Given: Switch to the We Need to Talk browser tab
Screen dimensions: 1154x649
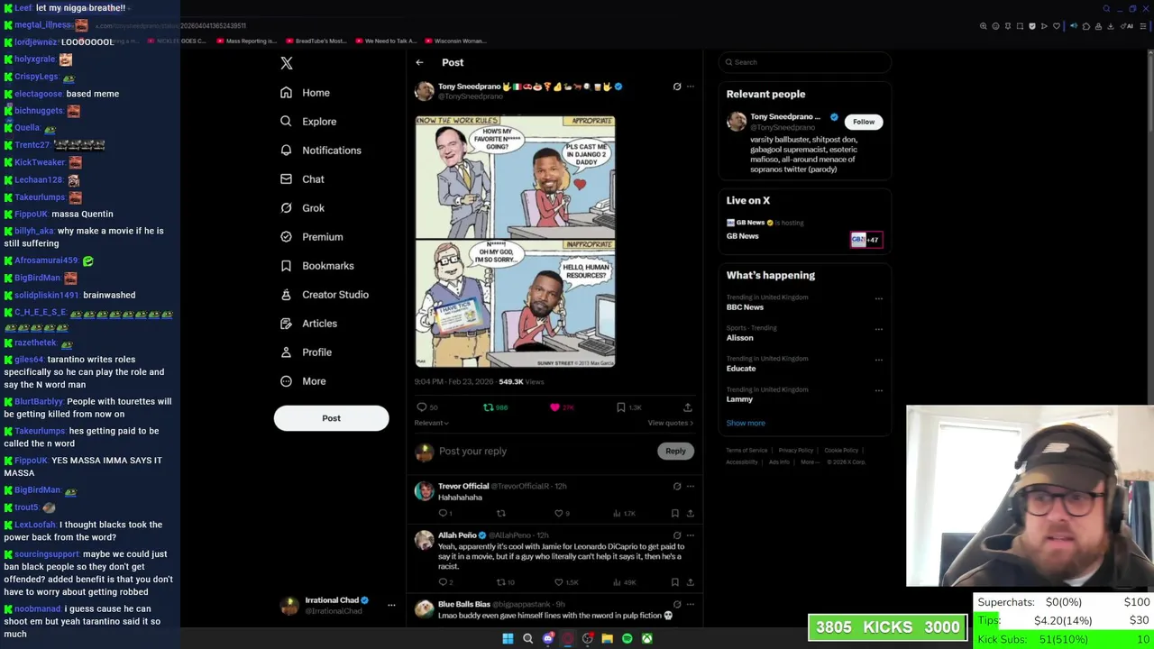Looking at the screenshot, I should 386,41.
